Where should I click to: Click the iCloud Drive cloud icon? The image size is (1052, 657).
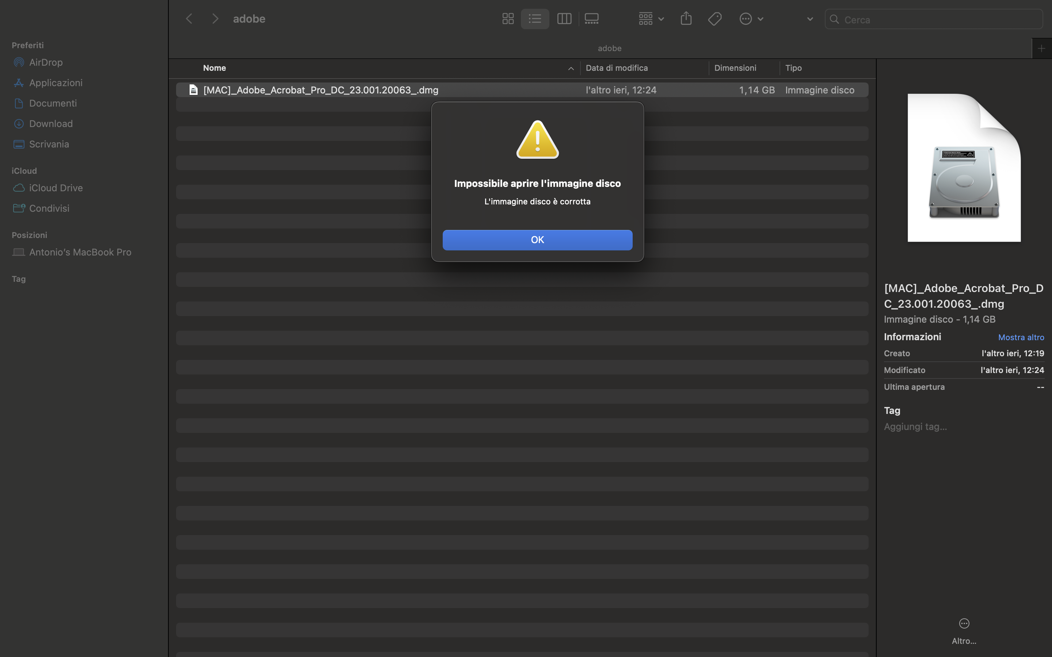(x=19, y=188)
